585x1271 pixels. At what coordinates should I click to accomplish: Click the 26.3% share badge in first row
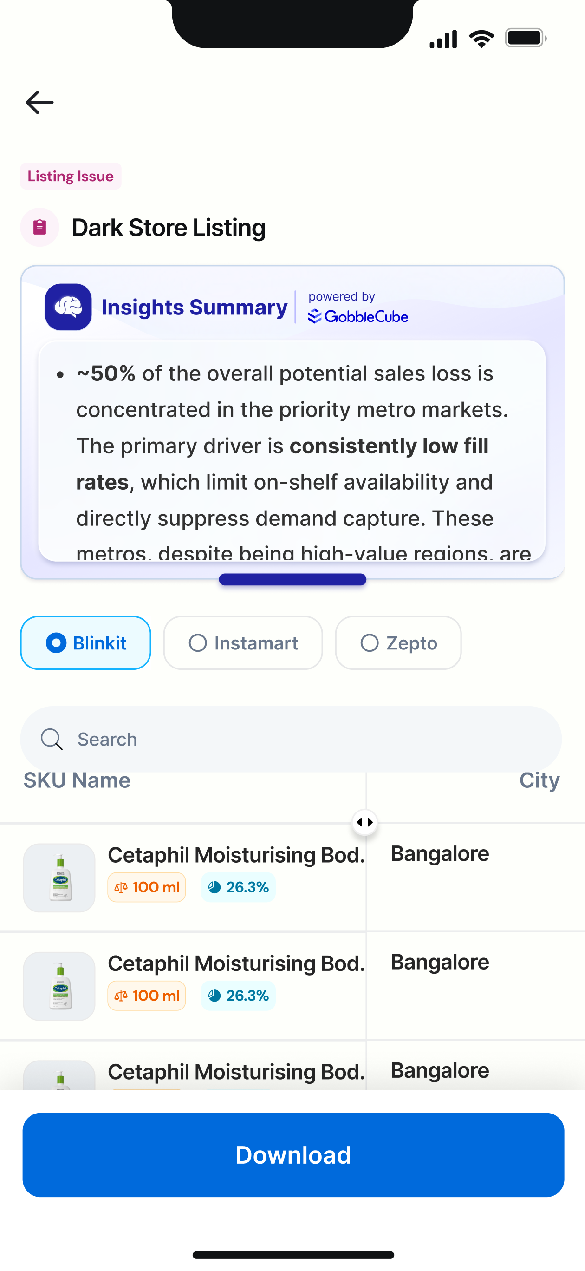click(x=238, y=887)
